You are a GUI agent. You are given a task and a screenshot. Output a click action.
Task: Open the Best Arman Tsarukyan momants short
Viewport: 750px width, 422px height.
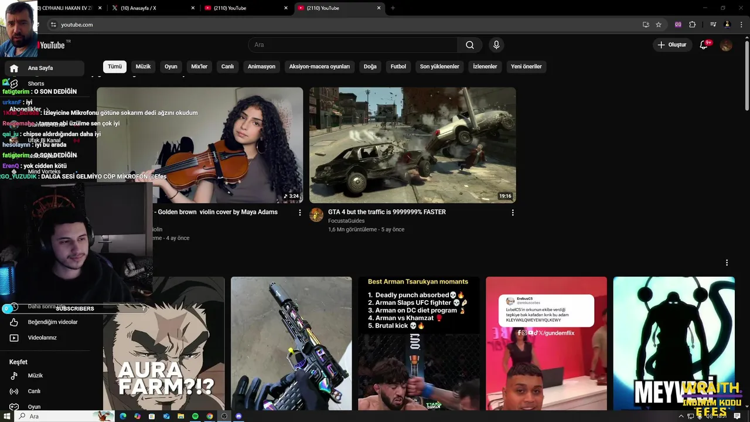point(418,343)
